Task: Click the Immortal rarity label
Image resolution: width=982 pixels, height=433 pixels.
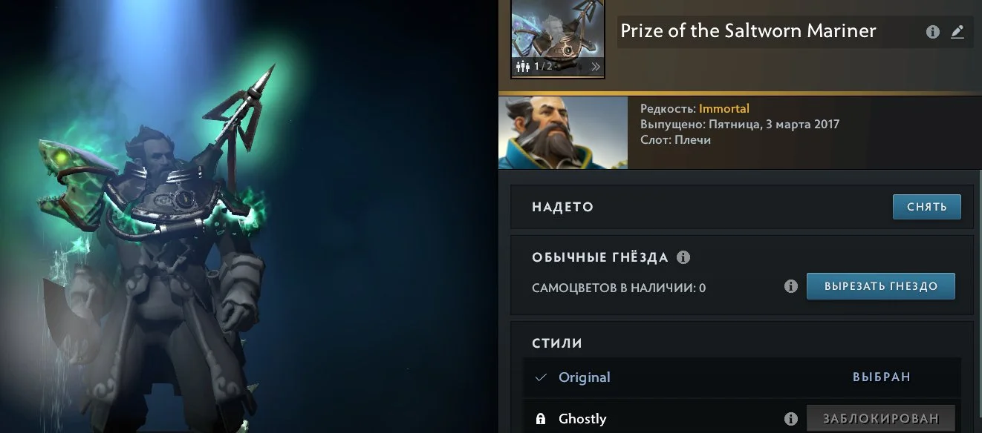Action: click(724, 109)
